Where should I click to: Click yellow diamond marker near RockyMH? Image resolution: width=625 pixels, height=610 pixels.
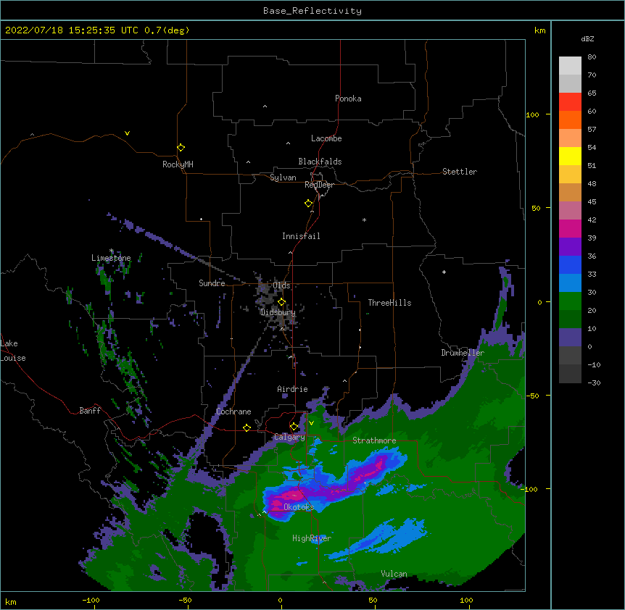pyautogui.click(x=181, y=148)
